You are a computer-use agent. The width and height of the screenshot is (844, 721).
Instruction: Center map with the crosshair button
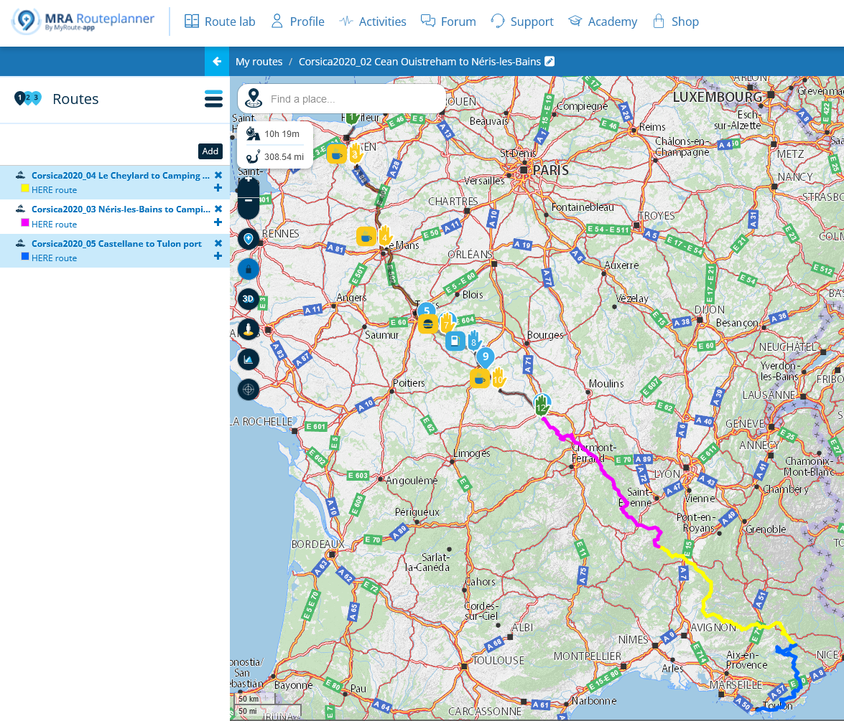pos(249,390)
